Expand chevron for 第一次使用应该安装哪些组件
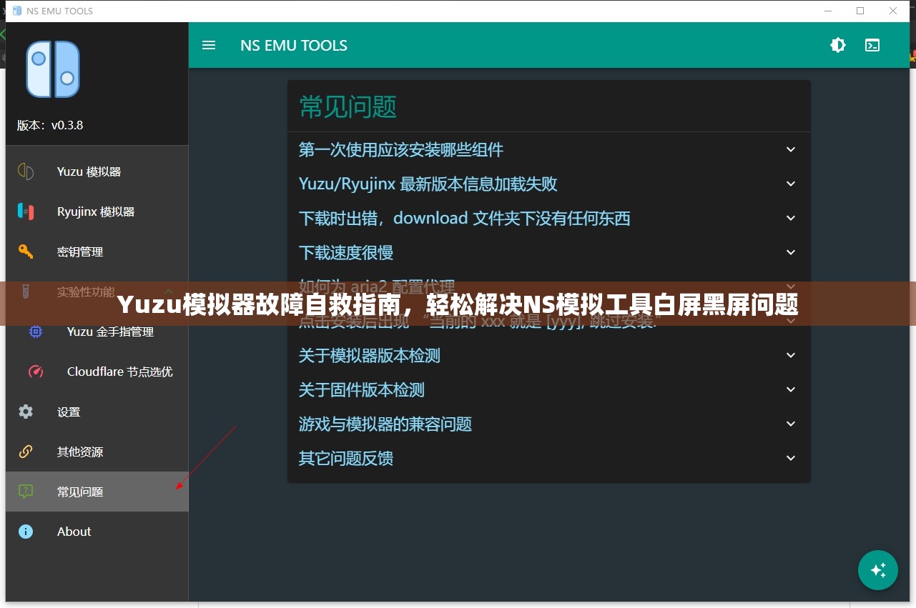The height and width of the screenshot is (608, 916). [791, 149]
